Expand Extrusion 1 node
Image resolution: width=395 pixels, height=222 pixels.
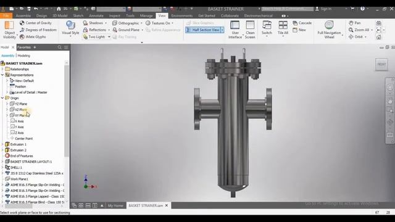coord(2,144)
